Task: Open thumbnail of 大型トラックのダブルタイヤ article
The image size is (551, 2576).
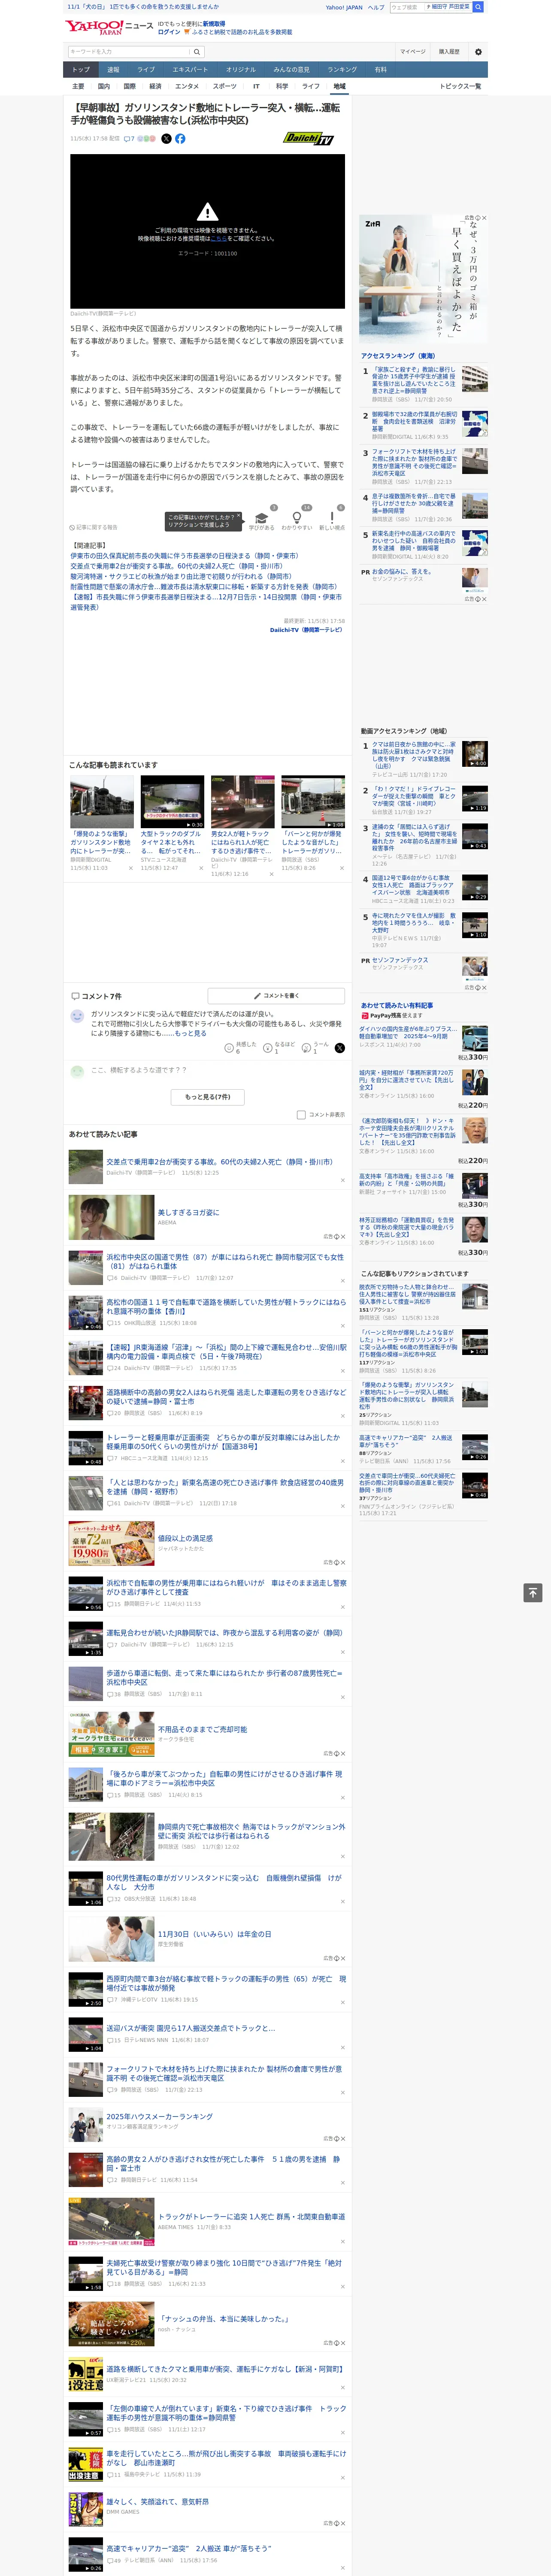Action: pos(172,802)
